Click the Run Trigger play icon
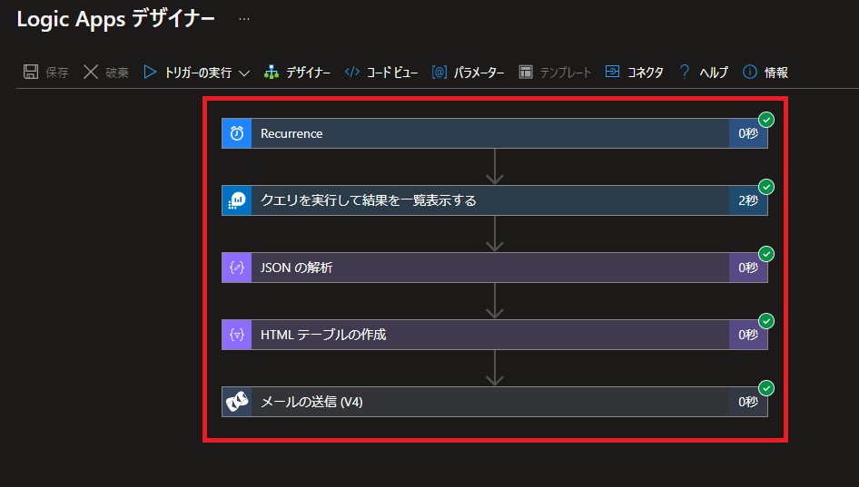 tap(150, 72)
